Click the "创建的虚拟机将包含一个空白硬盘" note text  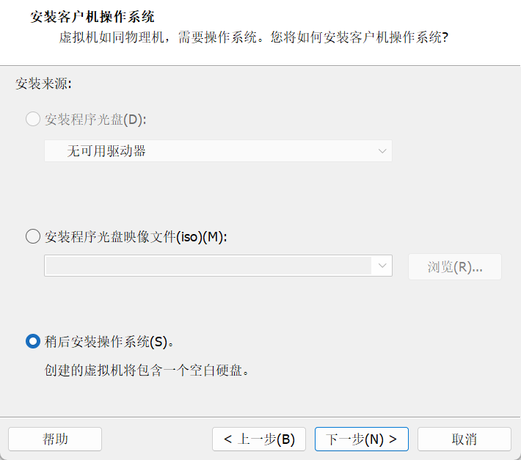point(147,370)
